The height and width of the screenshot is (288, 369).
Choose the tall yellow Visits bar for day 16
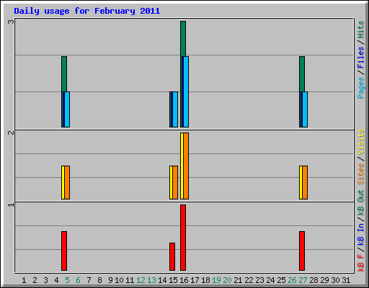tap(182, 166)
